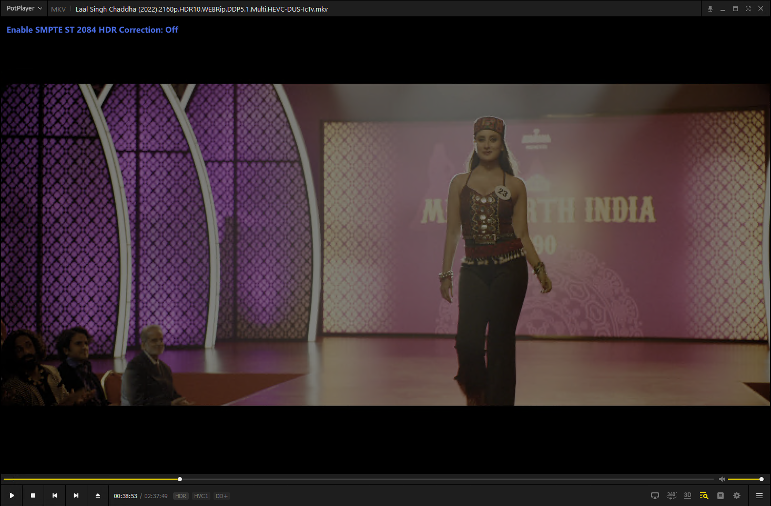Open the control panel settings gear

[x=737, y=495]
